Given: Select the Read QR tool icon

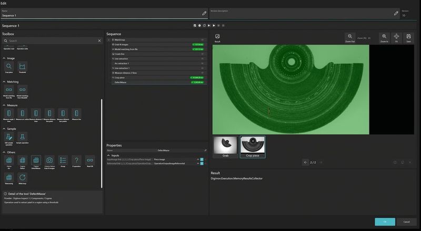Looking at the screenshot, I should (x=90, y=161).
